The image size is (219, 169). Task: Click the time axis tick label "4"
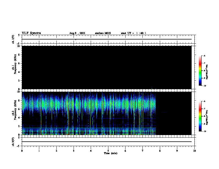point(91,151)
